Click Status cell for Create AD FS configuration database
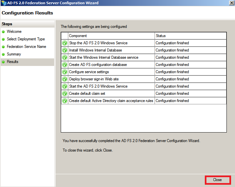The width and height of the screenshot is (235, 187). click(190, 65)
